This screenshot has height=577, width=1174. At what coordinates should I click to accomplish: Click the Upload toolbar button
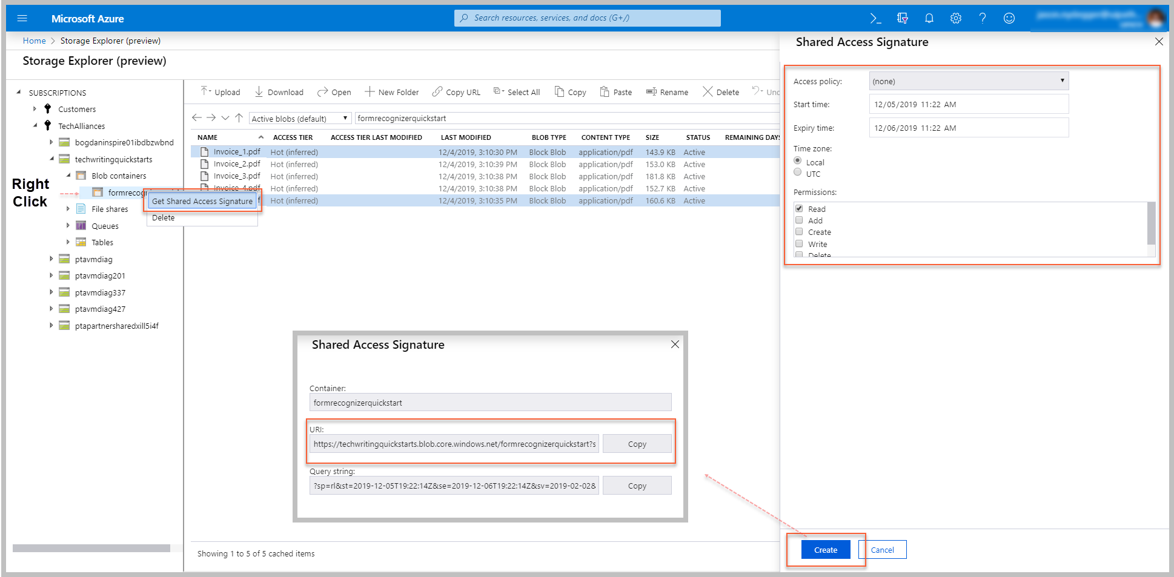tap(221, 92)
